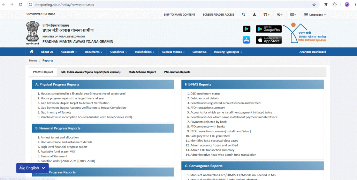Open Gap between Stages: Target to Account Verification

pyautogui.click(x=75, y=103)
